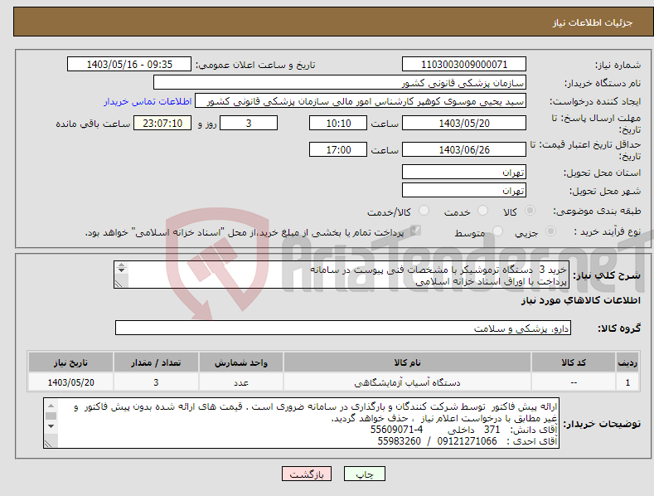Select the کالا radio button
This screenshot has height=496, width=654.
coord(530,211)
